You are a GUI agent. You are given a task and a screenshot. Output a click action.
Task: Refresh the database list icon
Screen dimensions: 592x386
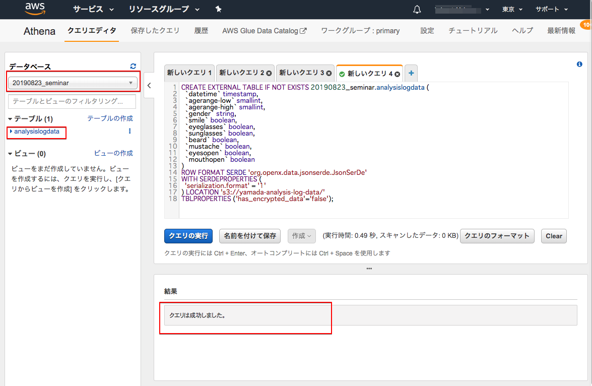click(x=133, y=66)
